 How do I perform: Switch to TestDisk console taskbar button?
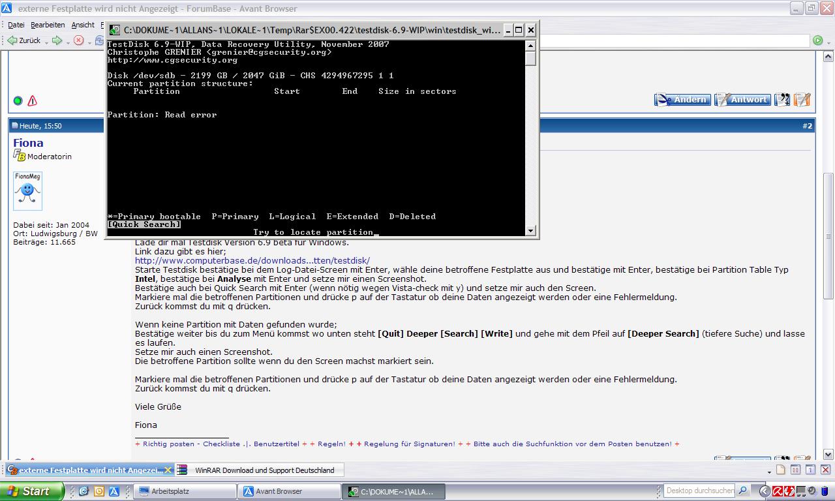pos(393,491)
